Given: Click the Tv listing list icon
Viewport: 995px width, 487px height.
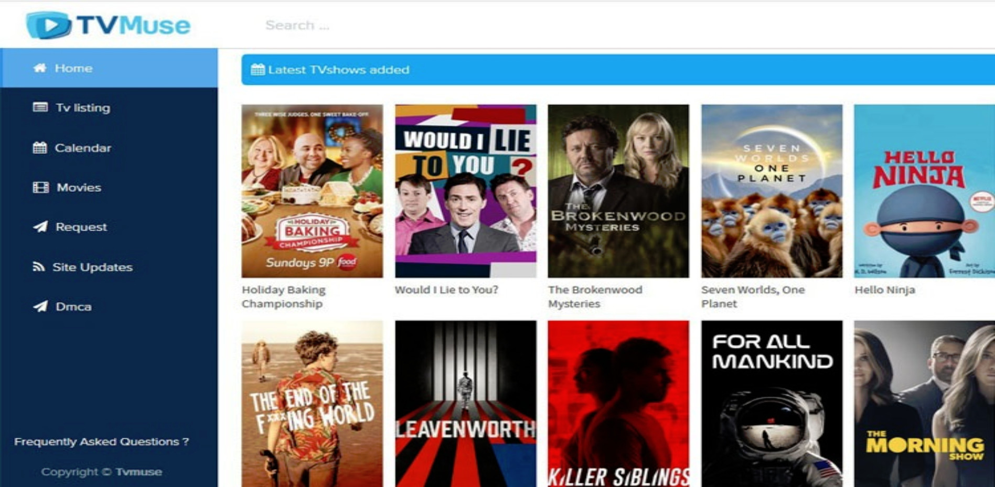Looking at the screenshot, I should (x=40, y=107).
